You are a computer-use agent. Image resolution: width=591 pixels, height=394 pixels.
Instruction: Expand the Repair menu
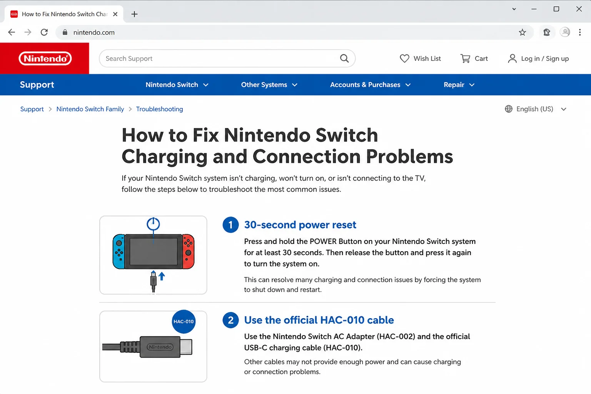pos(459,85)
